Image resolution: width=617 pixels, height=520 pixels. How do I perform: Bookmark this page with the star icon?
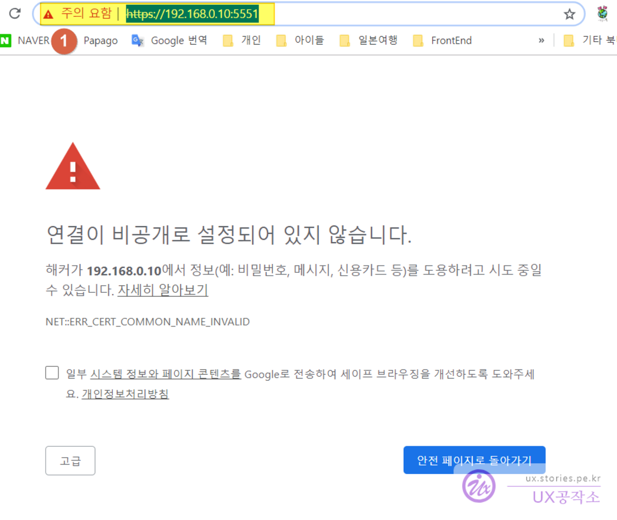[x=569, y=14]
